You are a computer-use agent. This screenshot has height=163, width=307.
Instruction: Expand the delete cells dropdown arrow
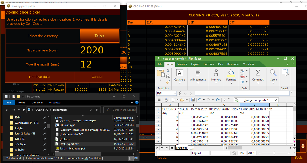point(247,76)
